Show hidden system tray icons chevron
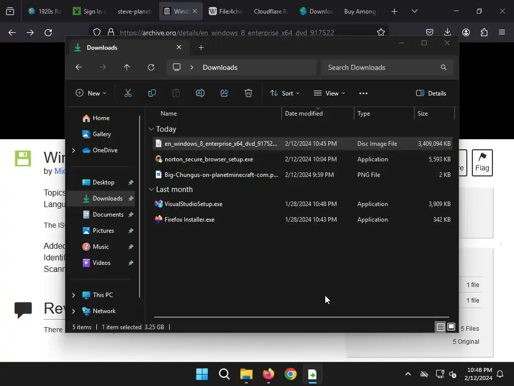Viewport: 514px width, 386px height. click(x=408, y=374)
